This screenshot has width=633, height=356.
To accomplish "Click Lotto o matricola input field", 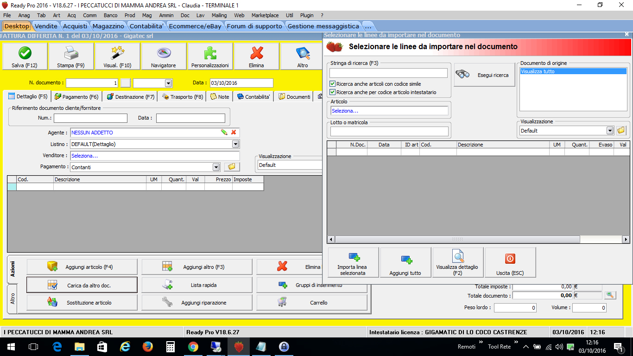I will tap(389, 132).
